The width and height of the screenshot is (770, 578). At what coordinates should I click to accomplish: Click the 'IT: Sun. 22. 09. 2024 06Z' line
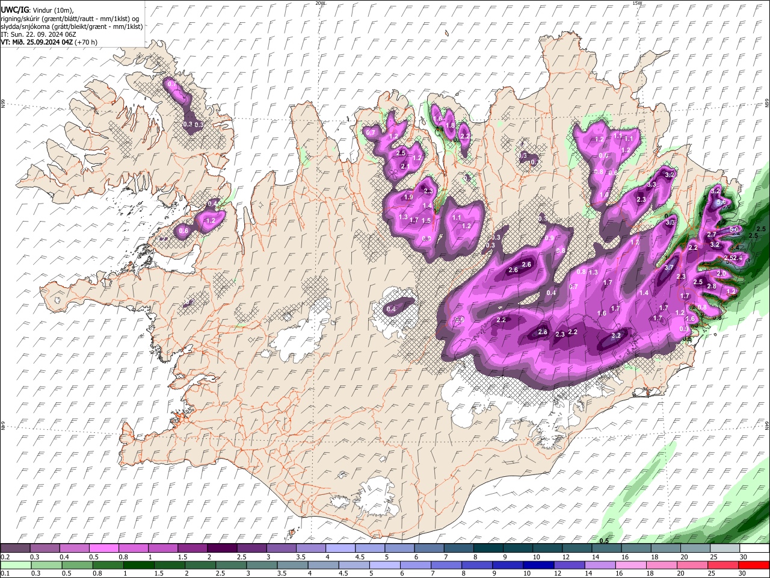pos(38,34)
